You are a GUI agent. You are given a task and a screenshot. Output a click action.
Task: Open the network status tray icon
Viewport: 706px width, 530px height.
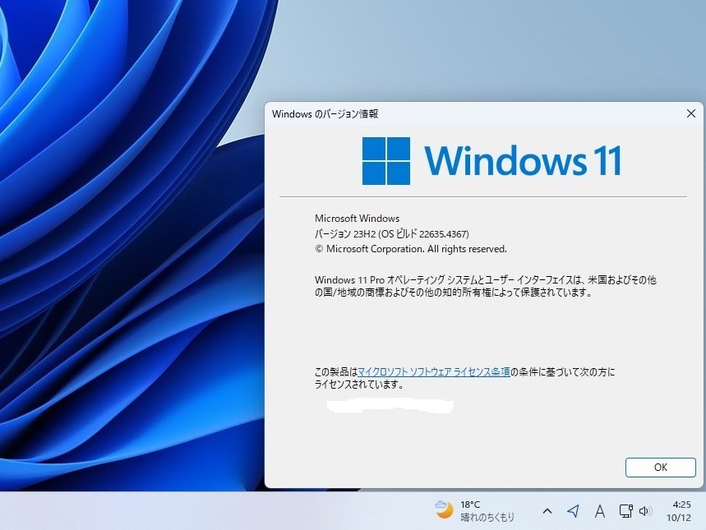click(625, 511)
